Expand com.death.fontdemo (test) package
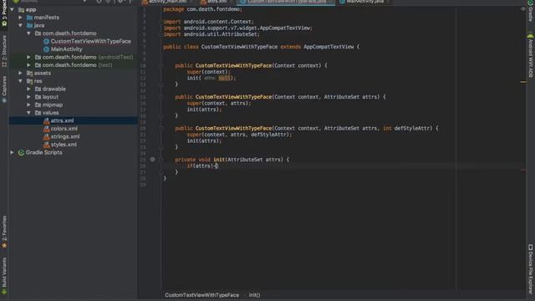Image resolution: width=535 pixels, height=301 pixels. click(x=28, y=65)
